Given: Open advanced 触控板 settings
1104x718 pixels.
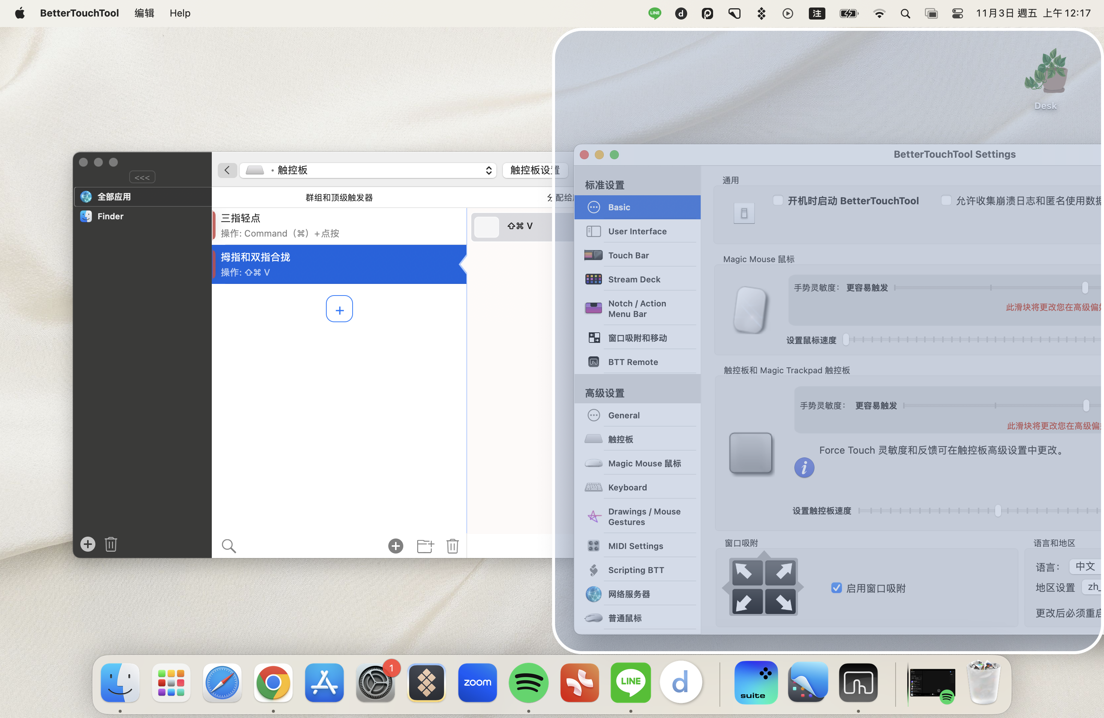Looking at the screenshot, I should (637, 439).
